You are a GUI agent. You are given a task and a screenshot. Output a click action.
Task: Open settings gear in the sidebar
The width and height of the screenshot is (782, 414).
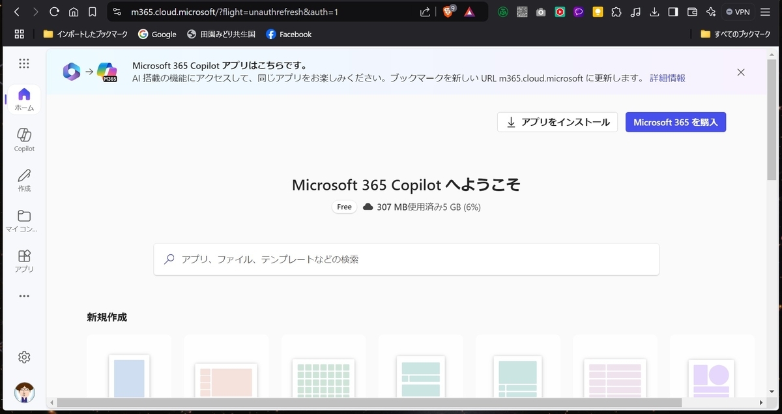pyautogui.click(x=24, y=357)
